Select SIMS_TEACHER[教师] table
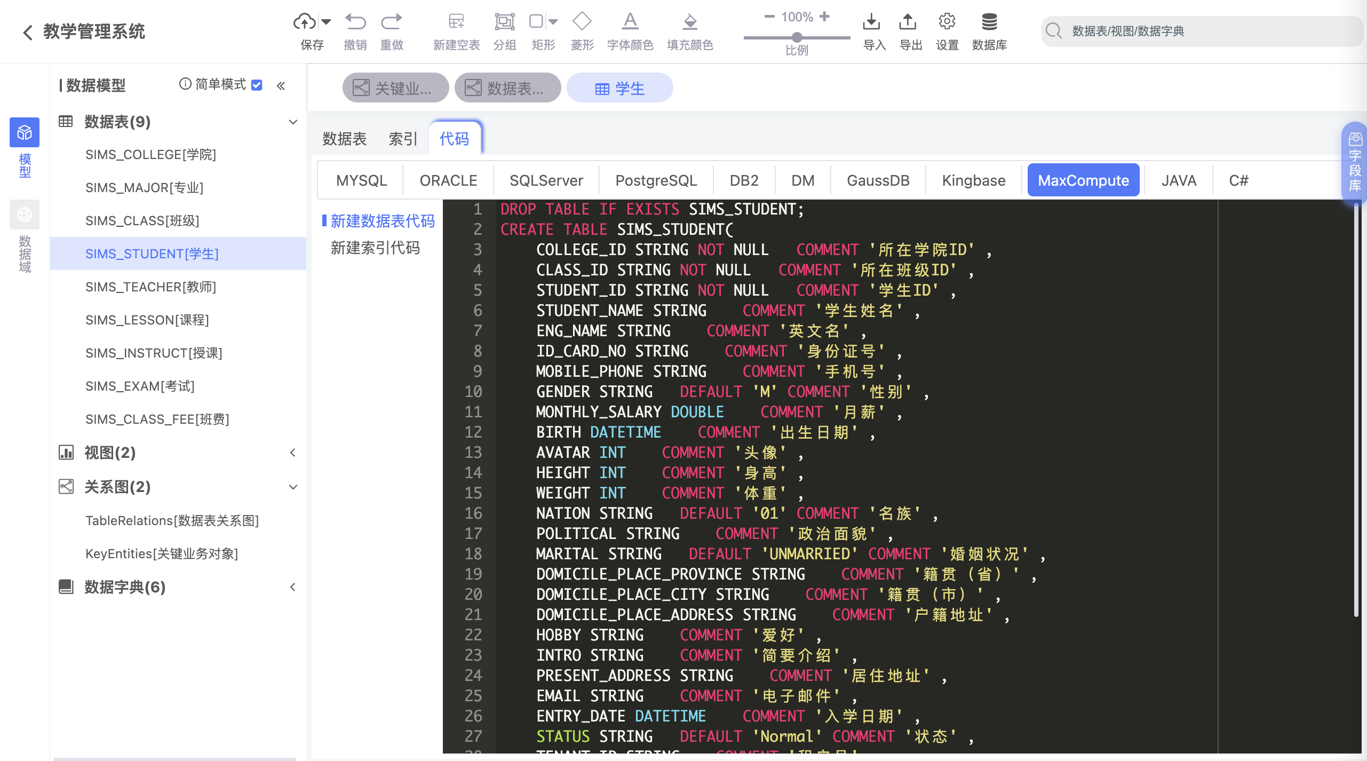Viewport: 1367px width, 761px height. 151,287
